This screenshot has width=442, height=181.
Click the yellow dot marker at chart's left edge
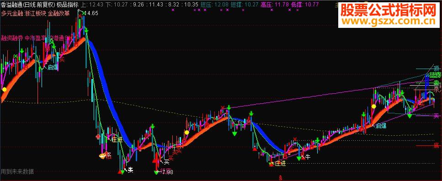coord(4,90)
